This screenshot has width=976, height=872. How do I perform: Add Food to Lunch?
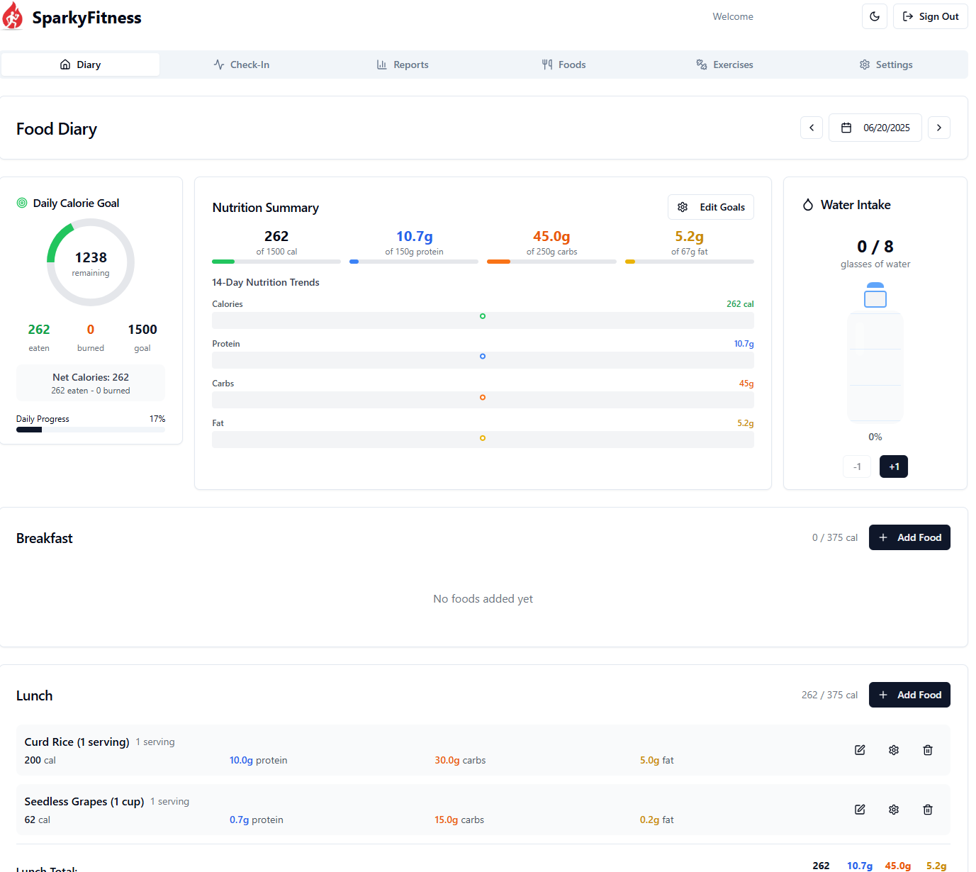pos(909,695)
